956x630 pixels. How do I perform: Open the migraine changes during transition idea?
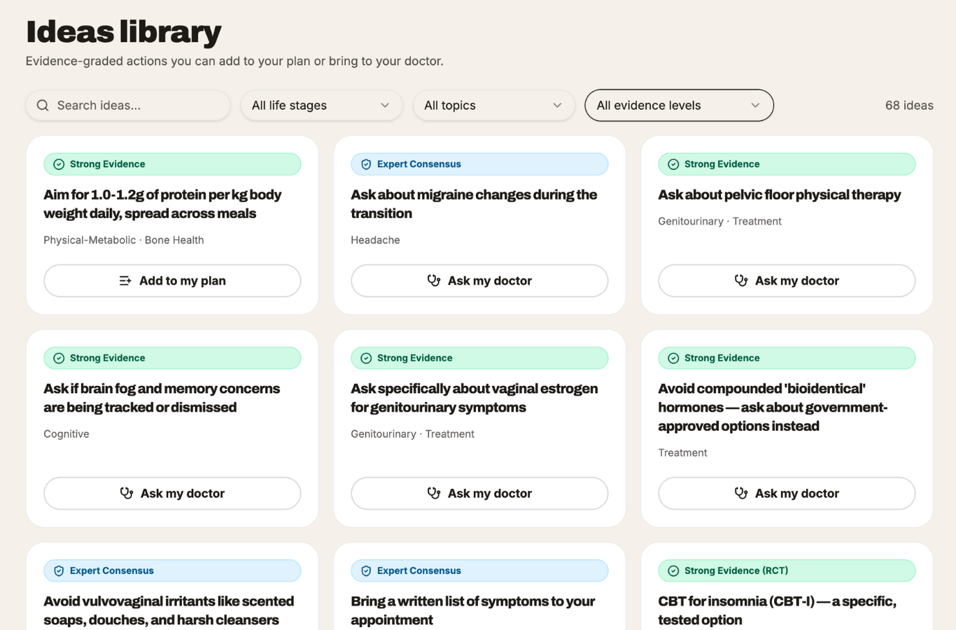[474, 204]
